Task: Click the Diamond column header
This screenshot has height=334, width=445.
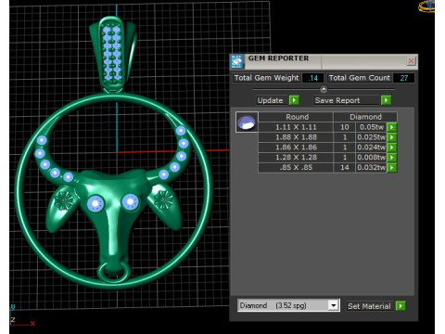Action: (365, 117)
